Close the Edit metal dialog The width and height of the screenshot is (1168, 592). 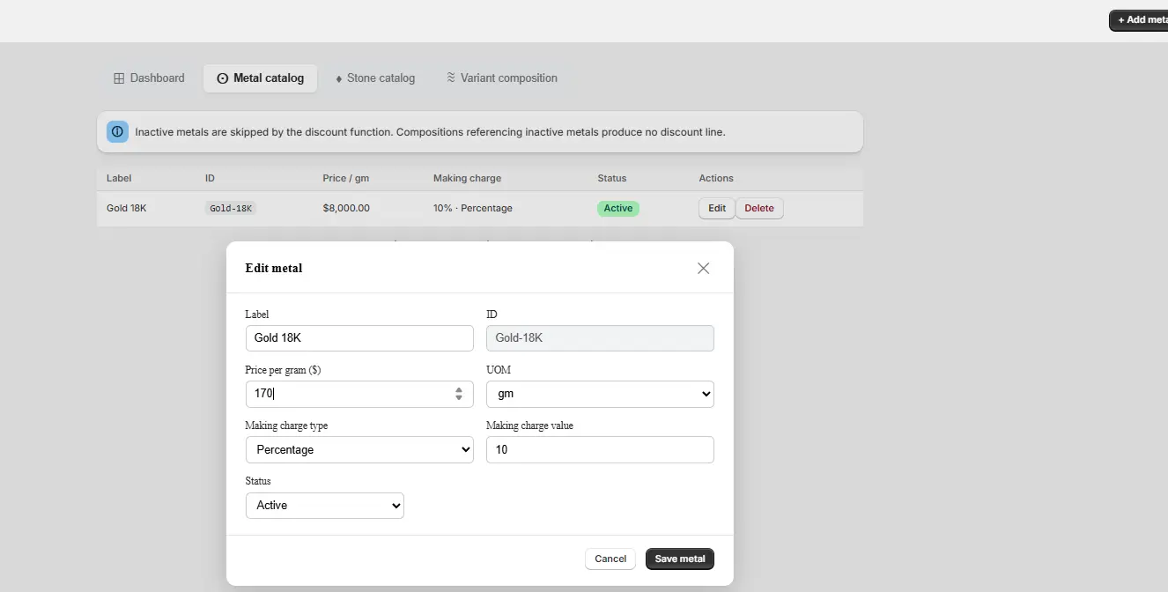[x=703, y=268]
